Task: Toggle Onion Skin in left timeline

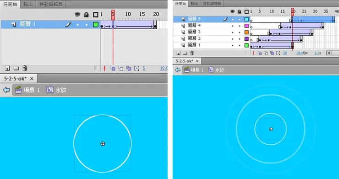Action: coord(113,69)
